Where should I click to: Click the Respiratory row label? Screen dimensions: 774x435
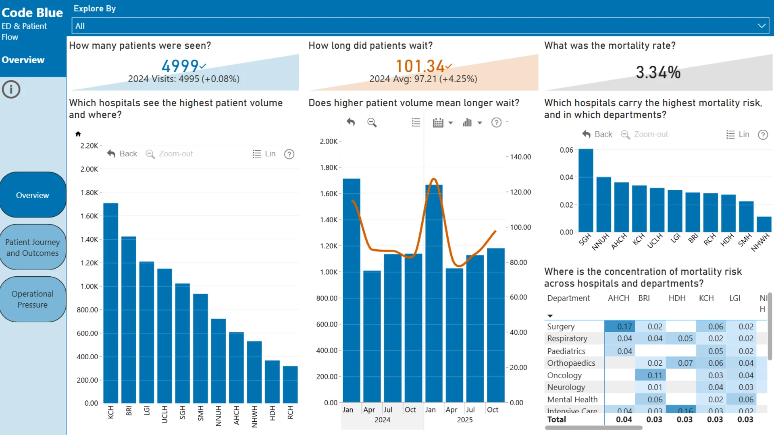click(567, 338)
